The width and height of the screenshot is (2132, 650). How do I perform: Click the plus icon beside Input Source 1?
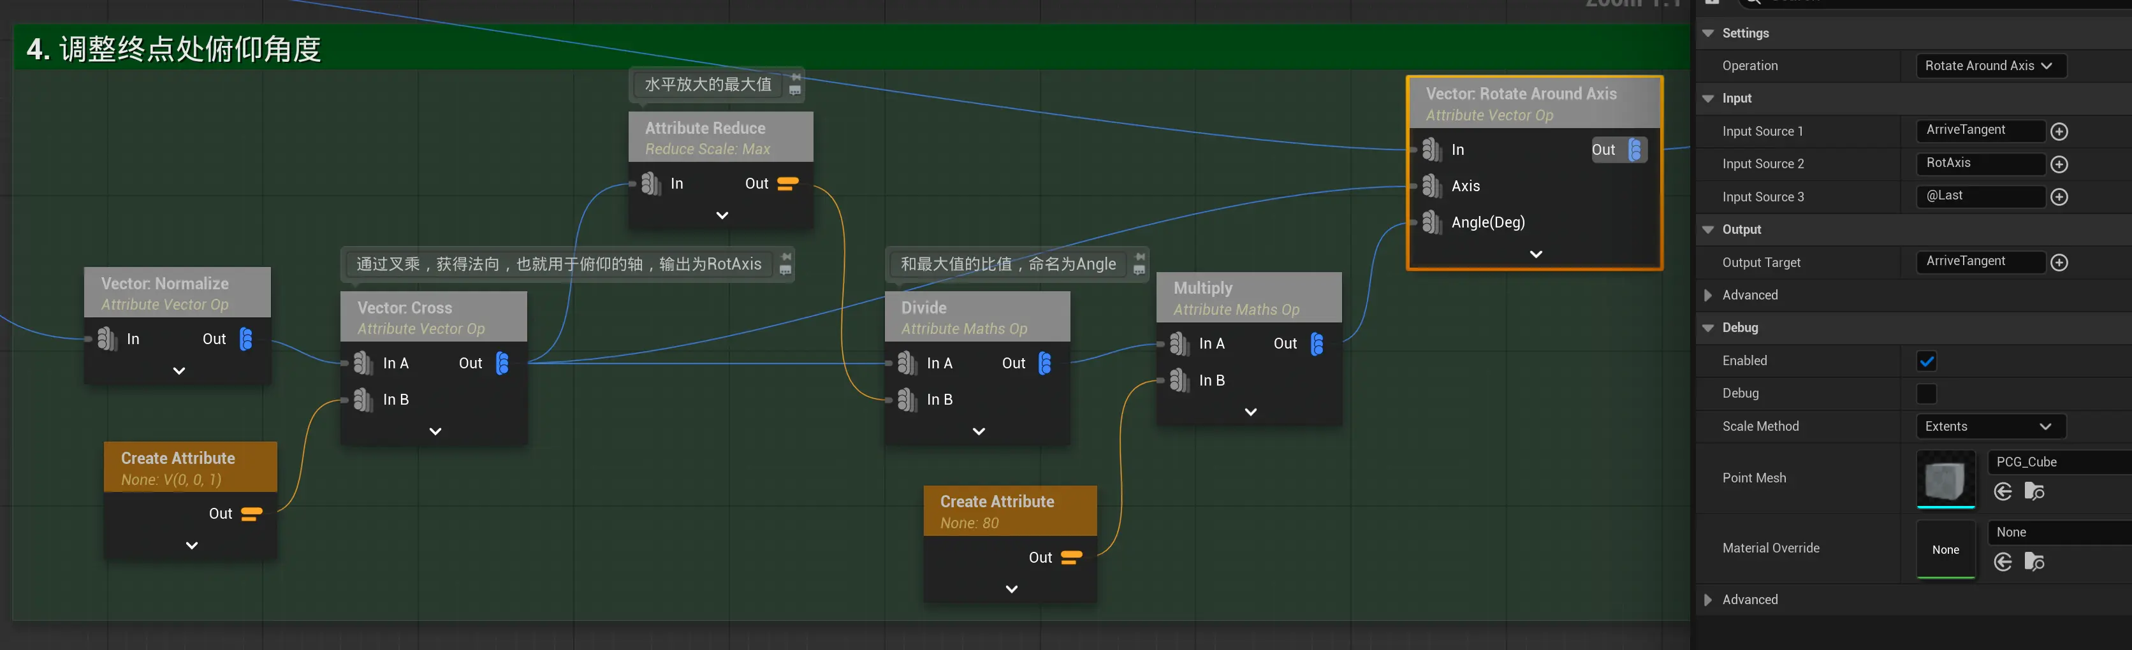tap(2059, 131)
